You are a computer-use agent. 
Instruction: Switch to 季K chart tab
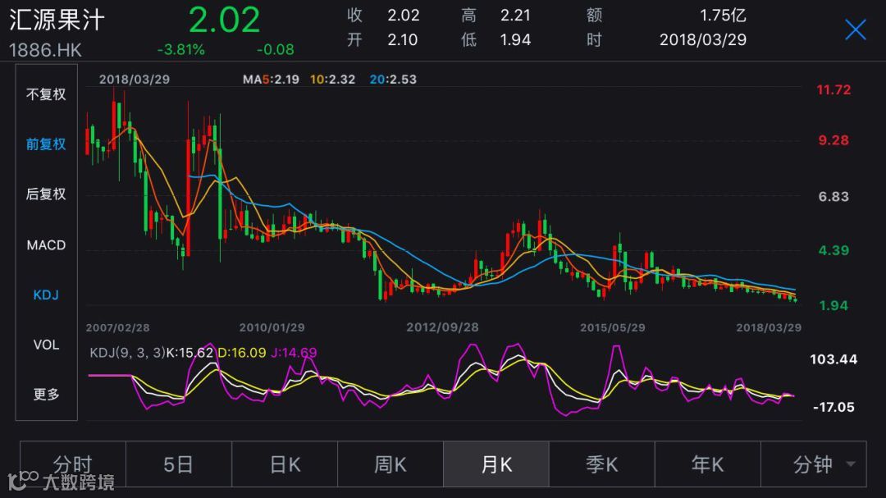pos(602,464)
